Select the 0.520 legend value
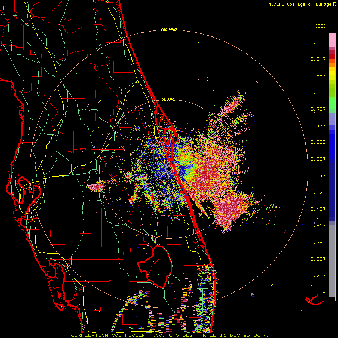 click(x=318, y=193)
